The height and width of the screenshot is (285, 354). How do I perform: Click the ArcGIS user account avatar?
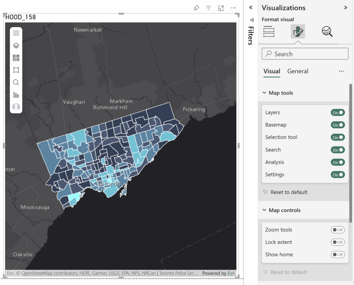pos(16,107)
